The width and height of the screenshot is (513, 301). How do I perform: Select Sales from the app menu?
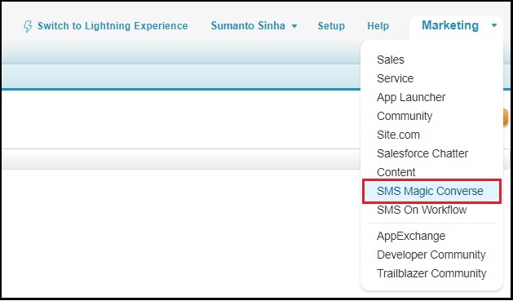[391, 60]
